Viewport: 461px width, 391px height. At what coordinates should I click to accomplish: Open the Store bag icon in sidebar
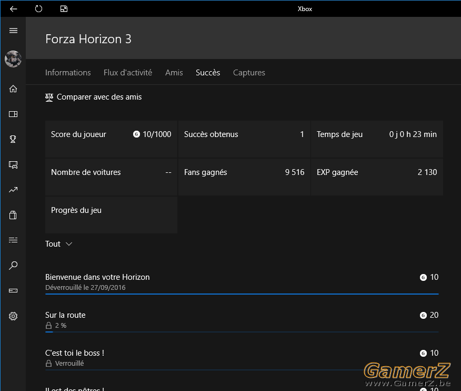pos(13,215)
